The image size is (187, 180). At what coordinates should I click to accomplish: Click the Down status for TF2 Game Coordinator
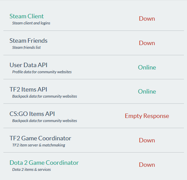(147, 140)
